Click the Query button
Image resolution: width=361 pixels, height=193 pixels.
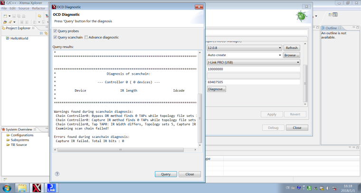coord(166,174)
